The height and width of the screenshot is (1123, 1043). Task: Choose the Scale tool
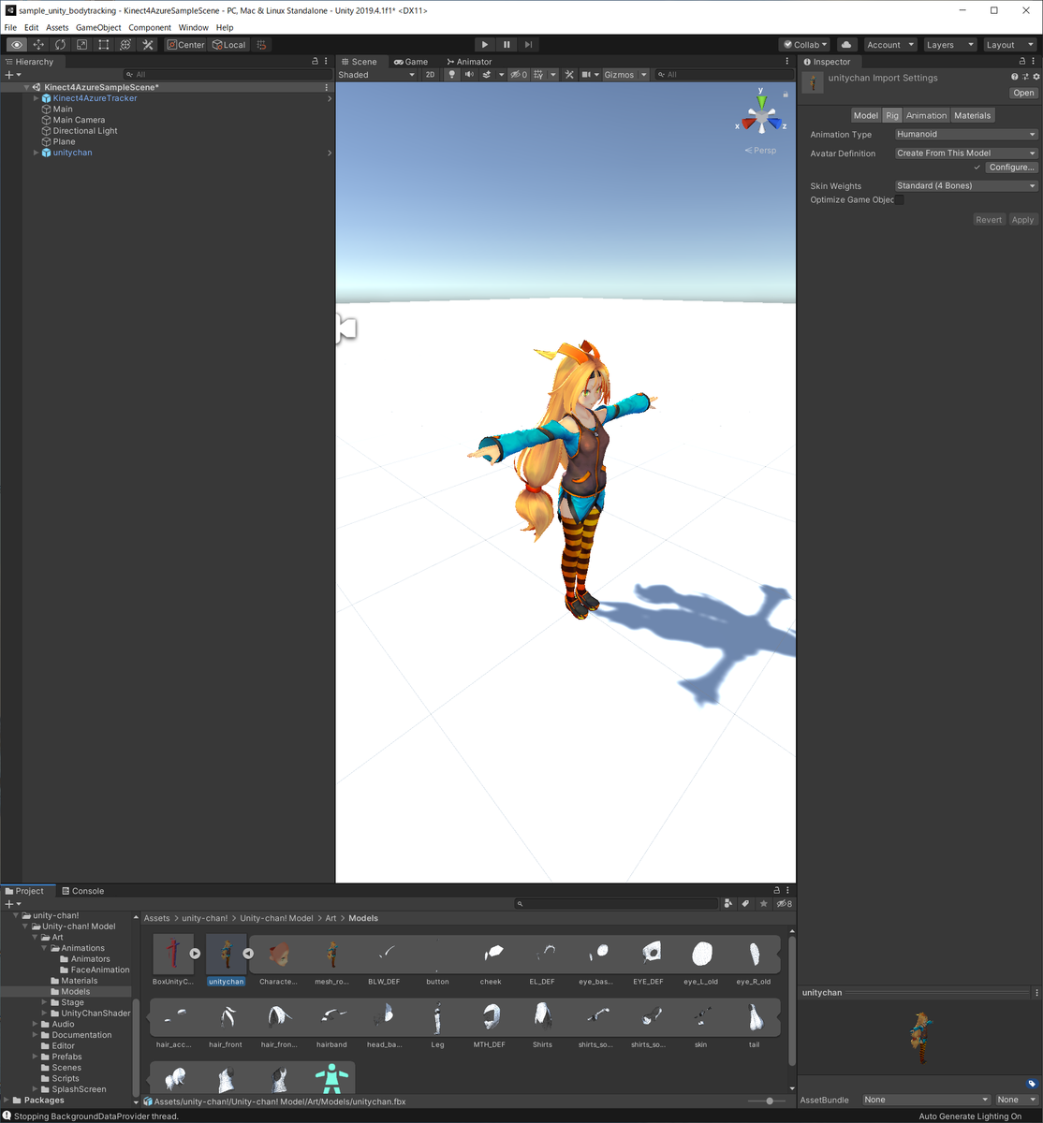pyautogui.click(x=81, y=44)
